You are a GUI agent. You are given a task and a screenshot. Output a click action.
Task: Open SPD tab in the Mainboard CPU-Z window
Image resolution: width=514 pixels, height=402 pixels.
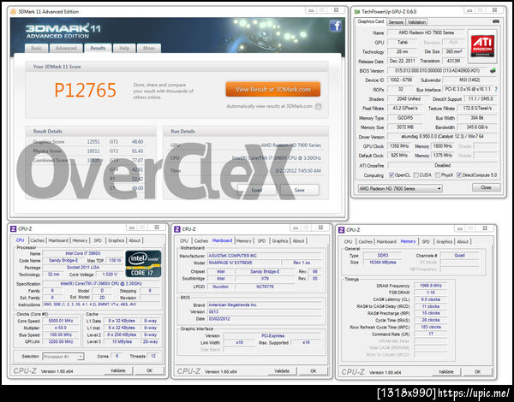pos(261,240)
